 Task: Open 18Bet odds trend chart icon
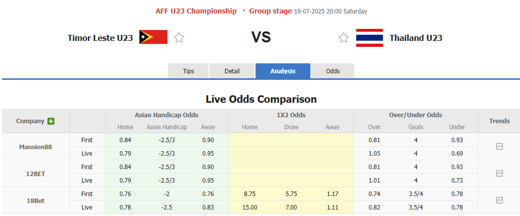pyautogui.click(x=500, y=200)
